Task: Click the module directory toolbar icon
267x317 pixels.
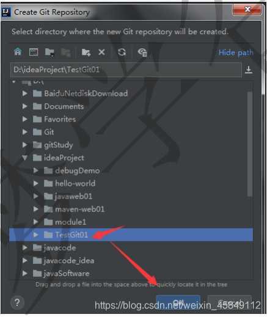Action: point(65,53)
